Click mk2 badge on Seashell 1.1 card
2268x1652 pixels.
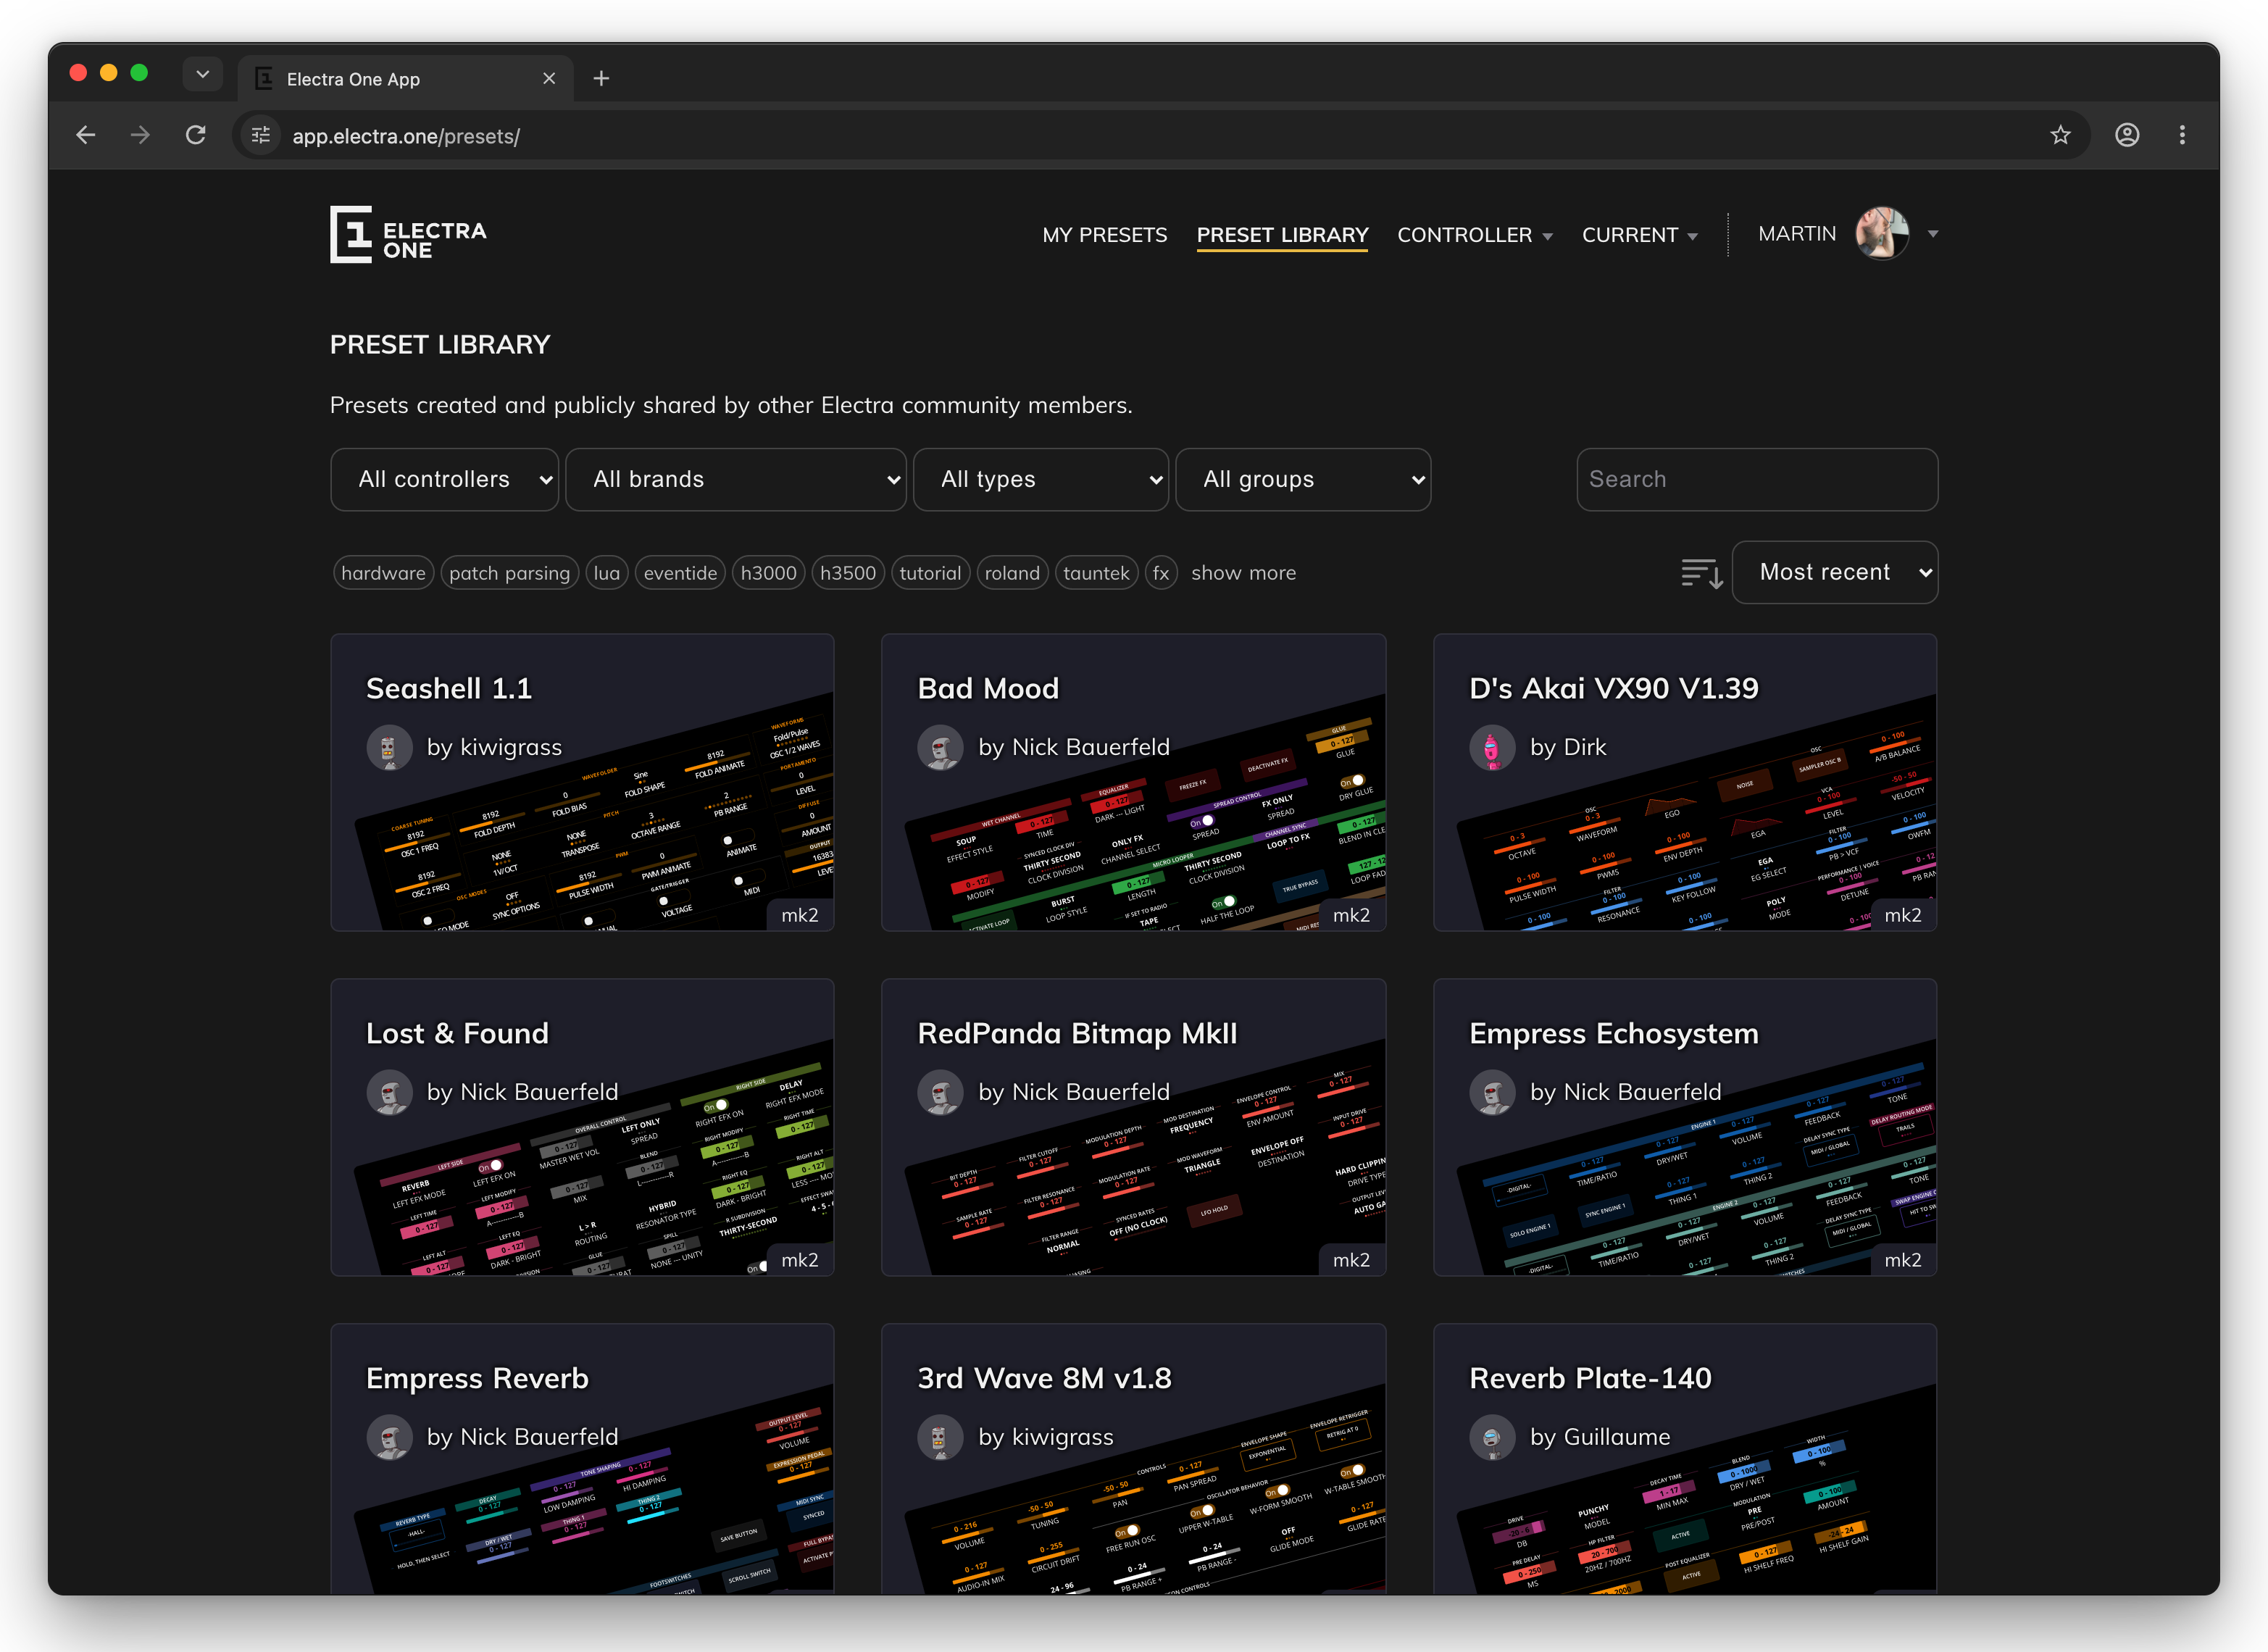pos(800,915)
